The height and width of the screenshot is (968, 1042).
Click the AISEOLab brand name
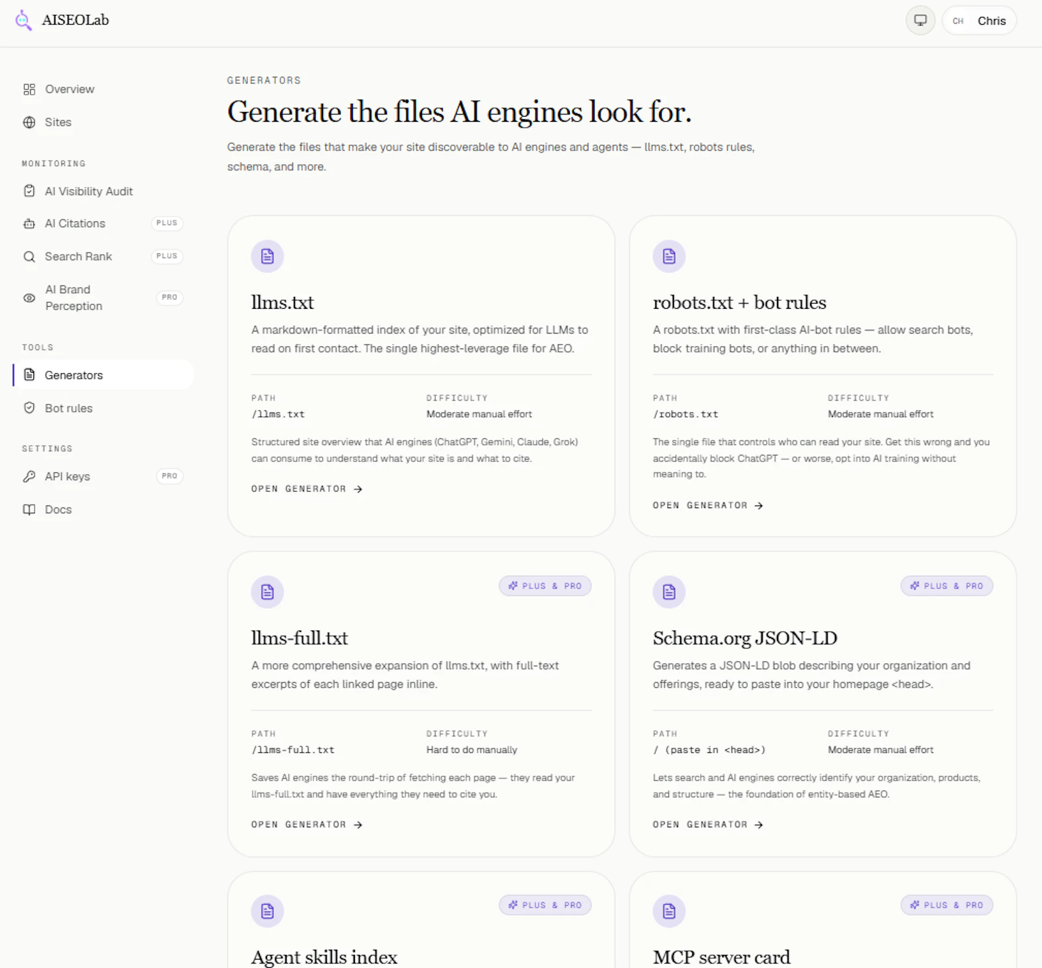coord(76,20)
